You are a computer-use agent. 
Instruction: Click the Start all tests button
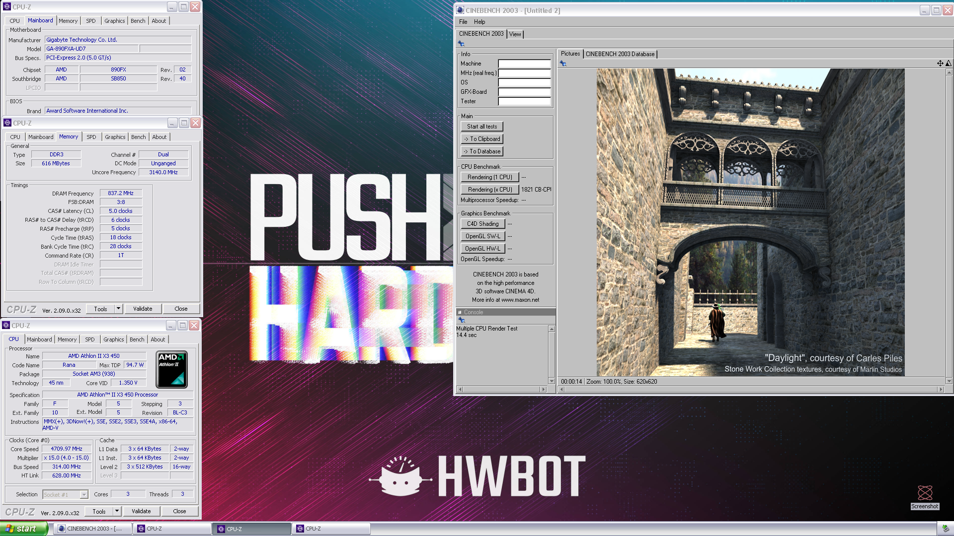482,127
